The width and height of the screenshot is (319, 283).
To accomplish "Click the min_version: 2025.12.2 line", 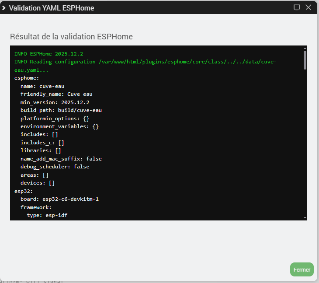I will pyautogui.click(x=55, y=102).
